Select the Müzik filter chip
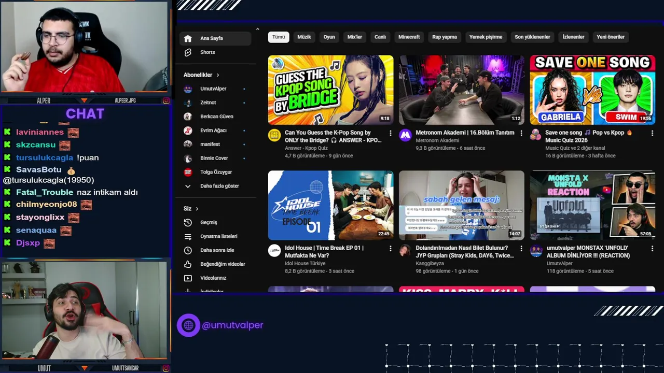The width and height of the screenshot is (664, 373). pos(305,37)
